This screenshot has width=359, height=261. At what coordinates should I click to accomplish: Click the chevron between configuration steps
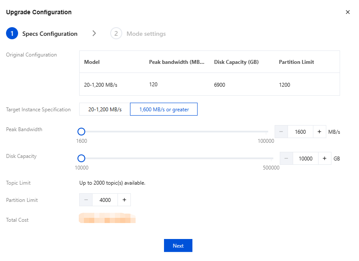[94, 33]
